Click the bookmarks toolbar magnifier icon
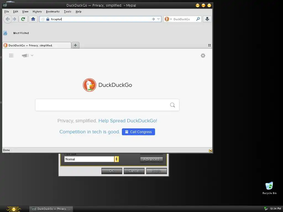283x212 pixels. click(5, 33)
